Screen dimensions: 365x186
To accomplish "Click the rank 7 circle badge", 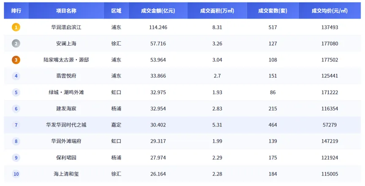I will (x=16, y=125).
